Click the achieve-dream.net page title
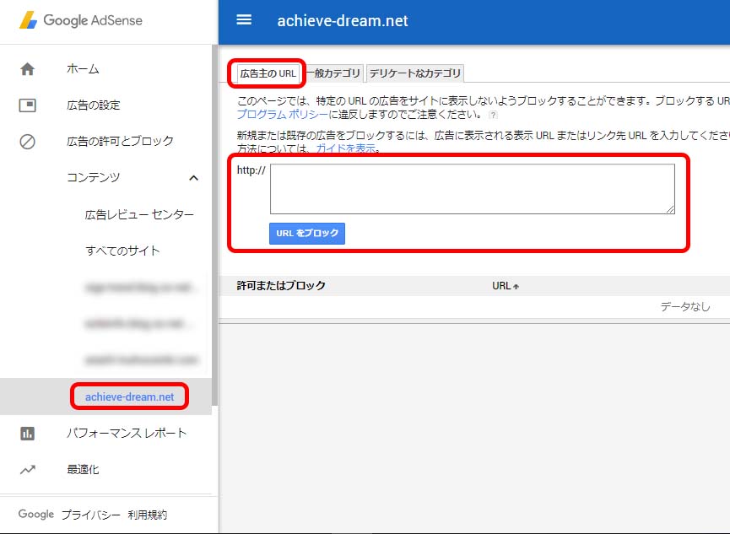This screenshot has width=730, height=534. [343, 21]
